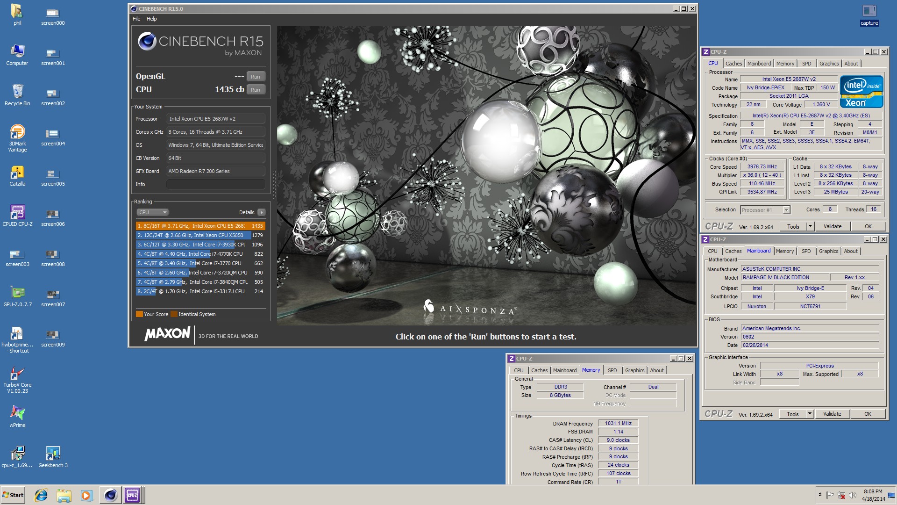Switch to CPU-Z taskbar button
The image size is (897, 505).
pos(133,495)
